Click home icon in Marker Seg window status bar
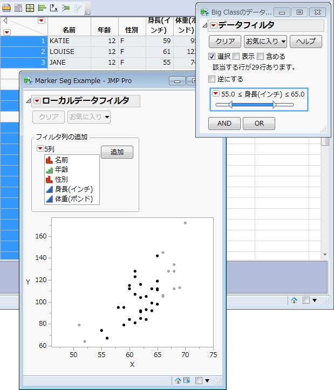334x390 pixels. pos(178,380)
